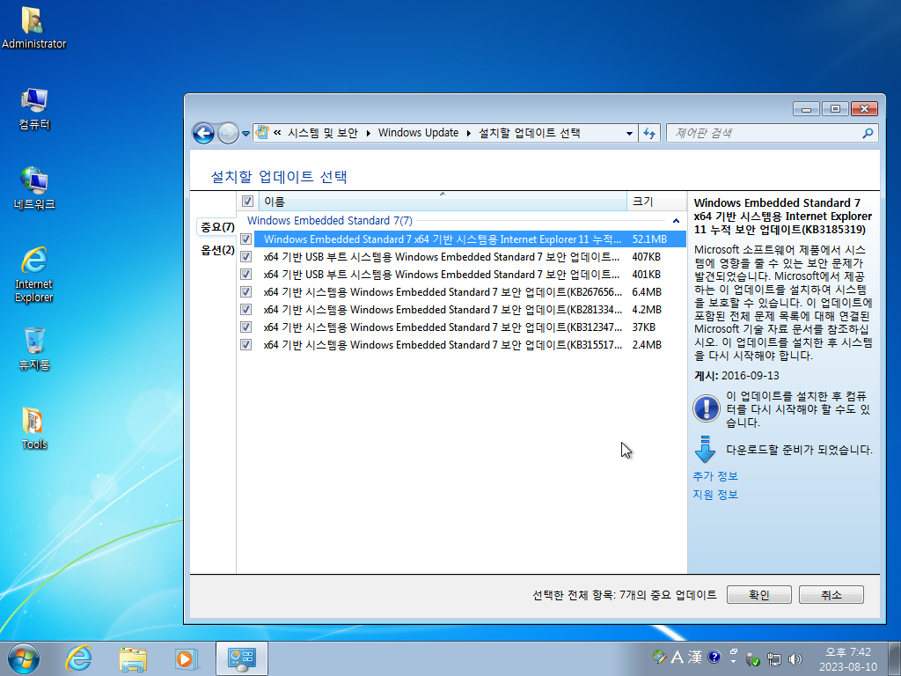Open the 컴퓨터 desktop icon
901x676 pixels.
click(x=34, y=109)
